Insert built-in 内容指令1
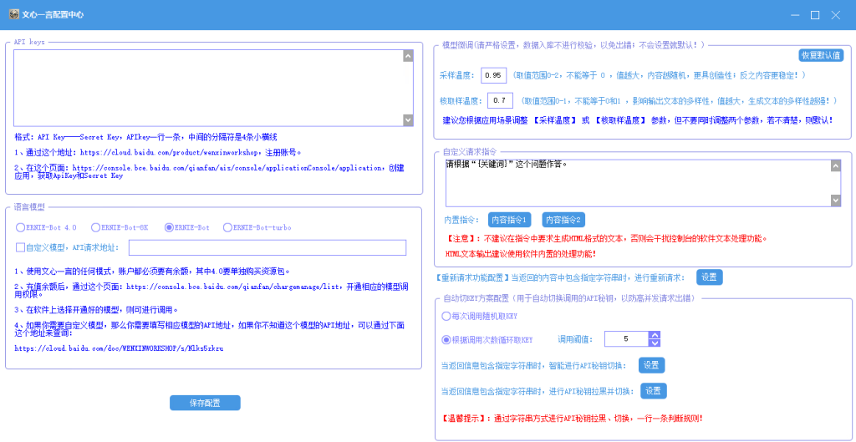 tap(509, 220)
